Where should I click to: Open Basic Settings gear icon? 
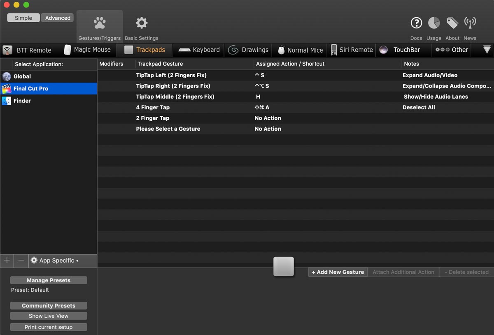(142, 23)
